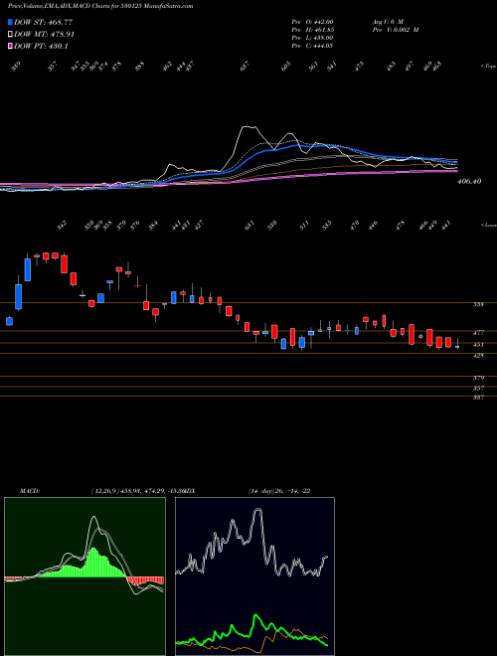Image resolution: width=497 pixels, height=656 pixels.
Task: Click the 477 price level label
Action: [478, 333]
